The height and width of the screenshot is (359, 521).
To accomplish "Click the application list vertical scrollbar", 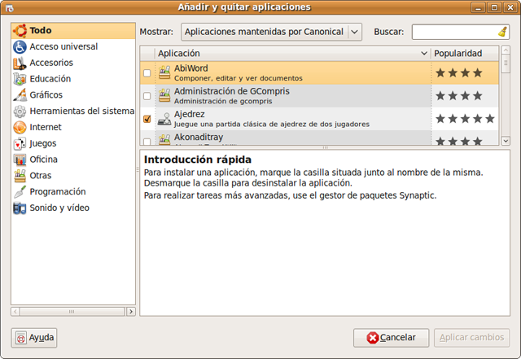I will pyautogui.click(x=505, y=98).
